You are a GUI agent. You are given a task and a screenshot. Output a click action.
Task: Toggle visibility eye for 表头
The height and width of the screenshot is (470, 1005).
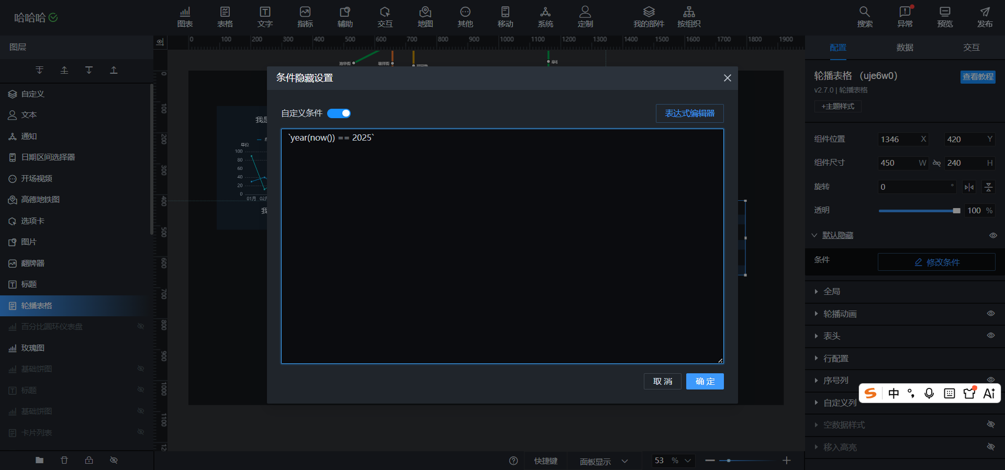991,336
